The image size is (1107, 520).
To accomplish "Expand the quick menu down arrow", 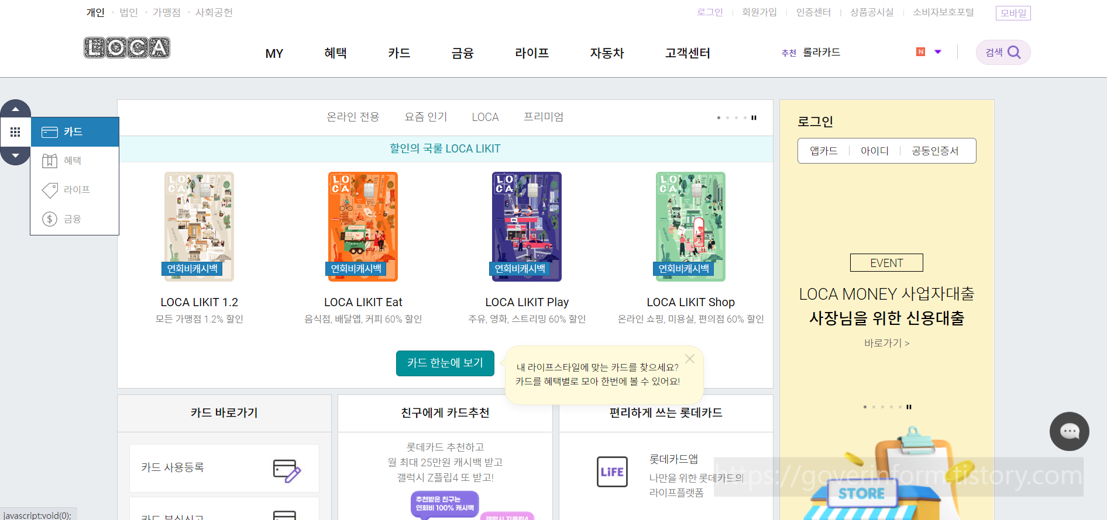I will [16, 155].
